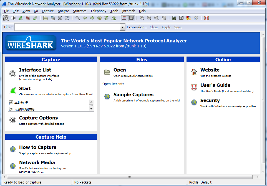
Task: Open the Statistics menu
Action: click(80, 11)
